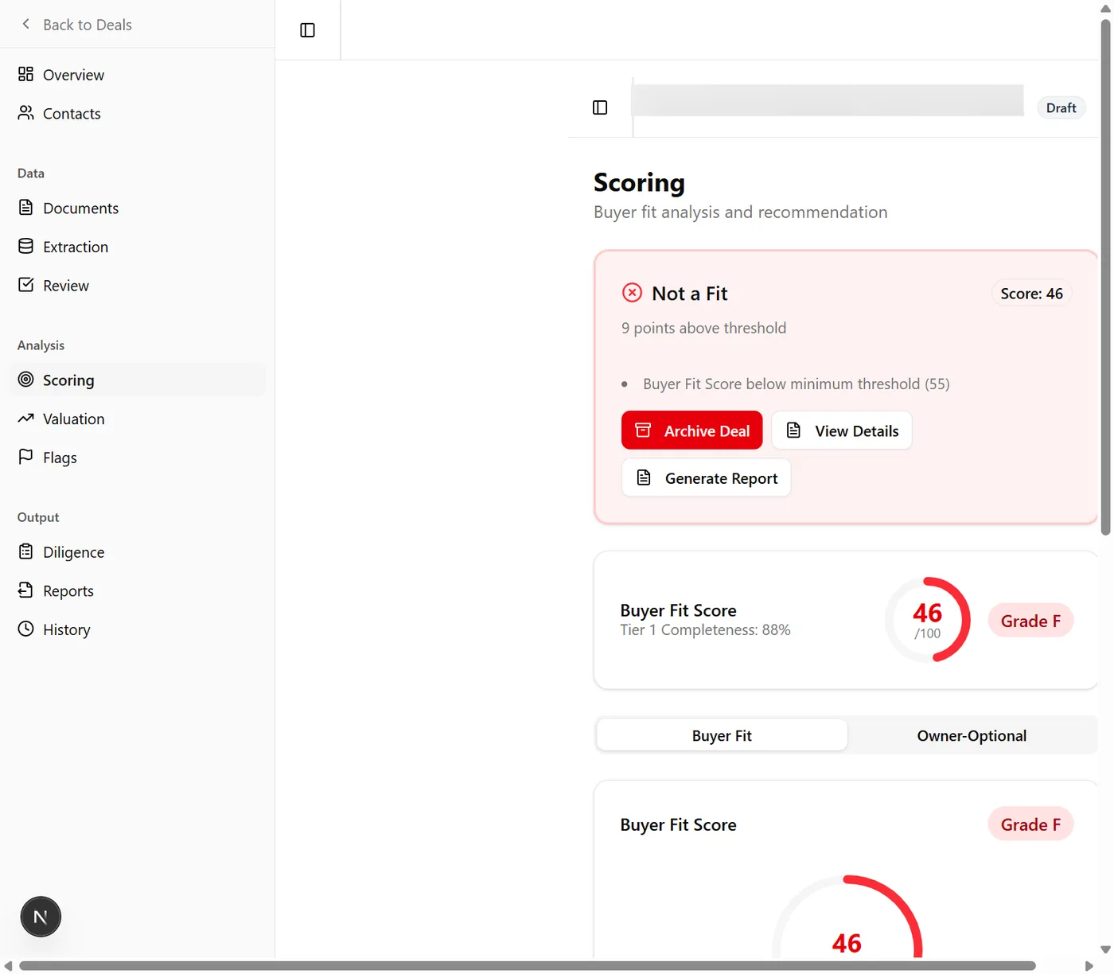Click the 46/100 circular score gauge
Image resolution: width=1114 pixels, height=974 pixels.
coord(927,620)
